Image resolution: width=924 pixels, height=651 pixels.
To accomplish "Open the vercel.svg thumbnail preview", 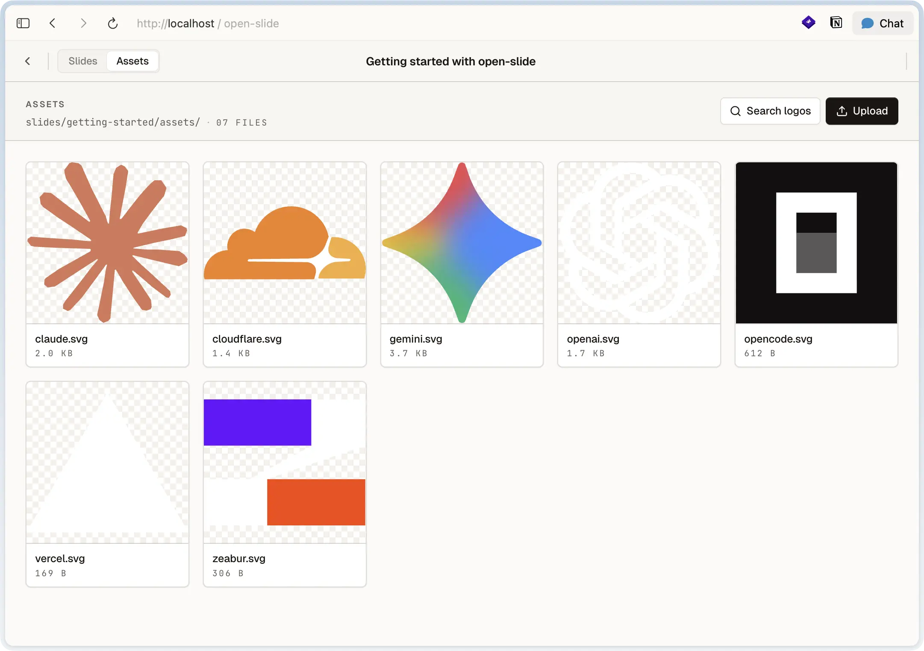I will (107, 462).
